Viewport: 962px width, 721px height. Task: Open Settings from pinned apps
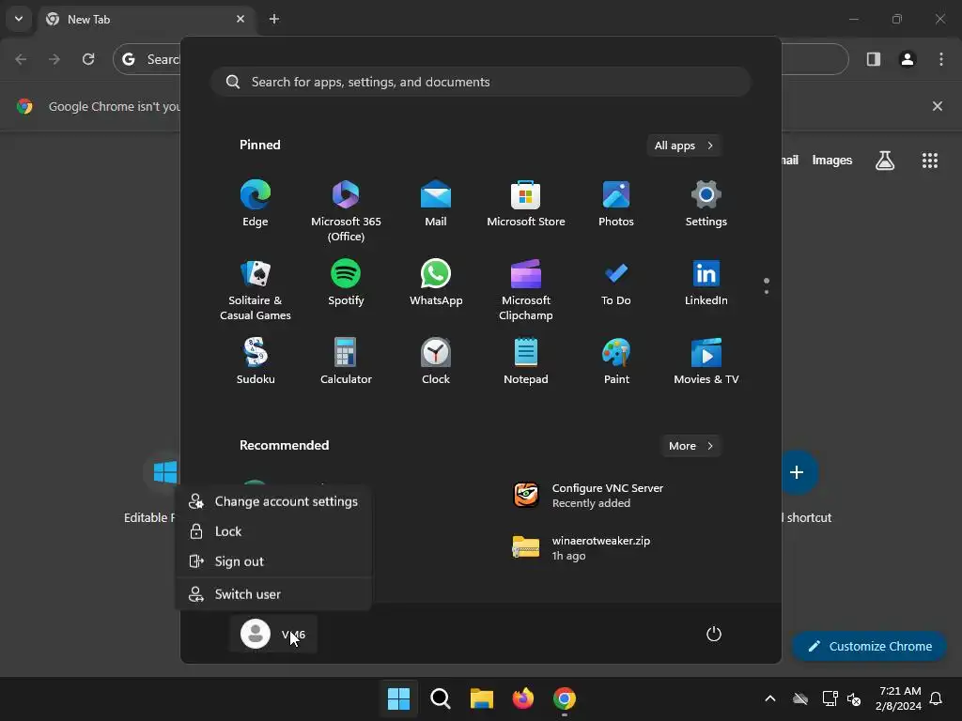(706, 204)
